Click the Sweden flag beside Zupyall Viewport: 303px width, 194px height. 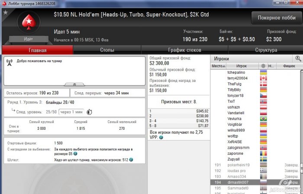point(263,159)
